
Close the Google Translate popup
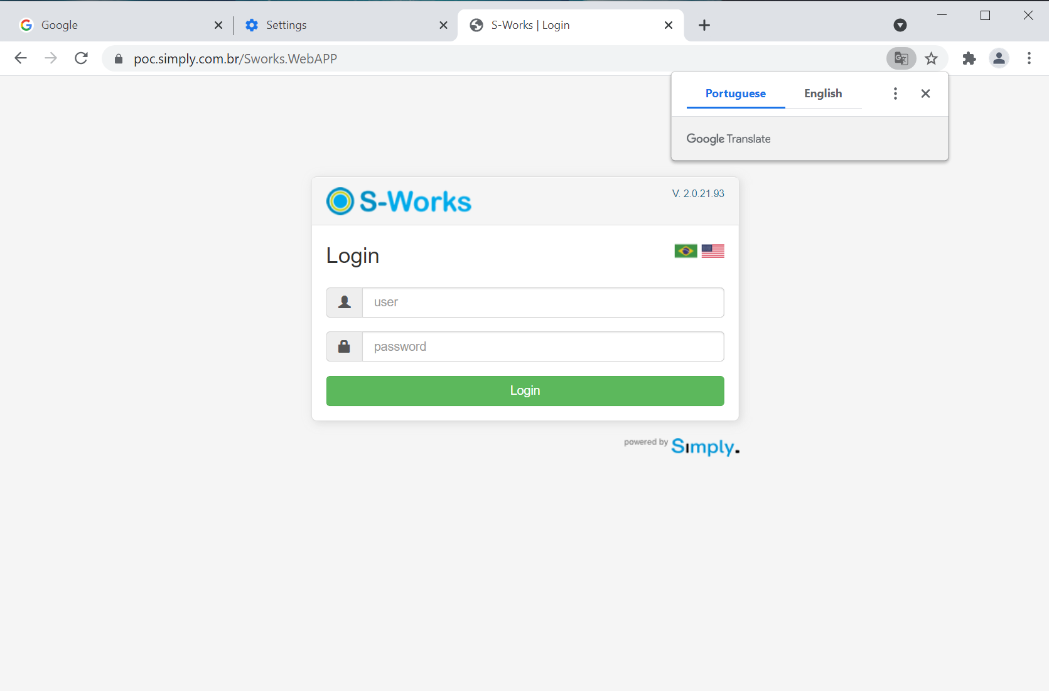pyautogui.click(x=925, y=94)
